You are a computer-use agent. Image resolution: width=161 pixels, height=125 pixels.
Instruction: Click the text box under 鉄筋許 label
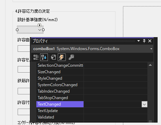24,91
